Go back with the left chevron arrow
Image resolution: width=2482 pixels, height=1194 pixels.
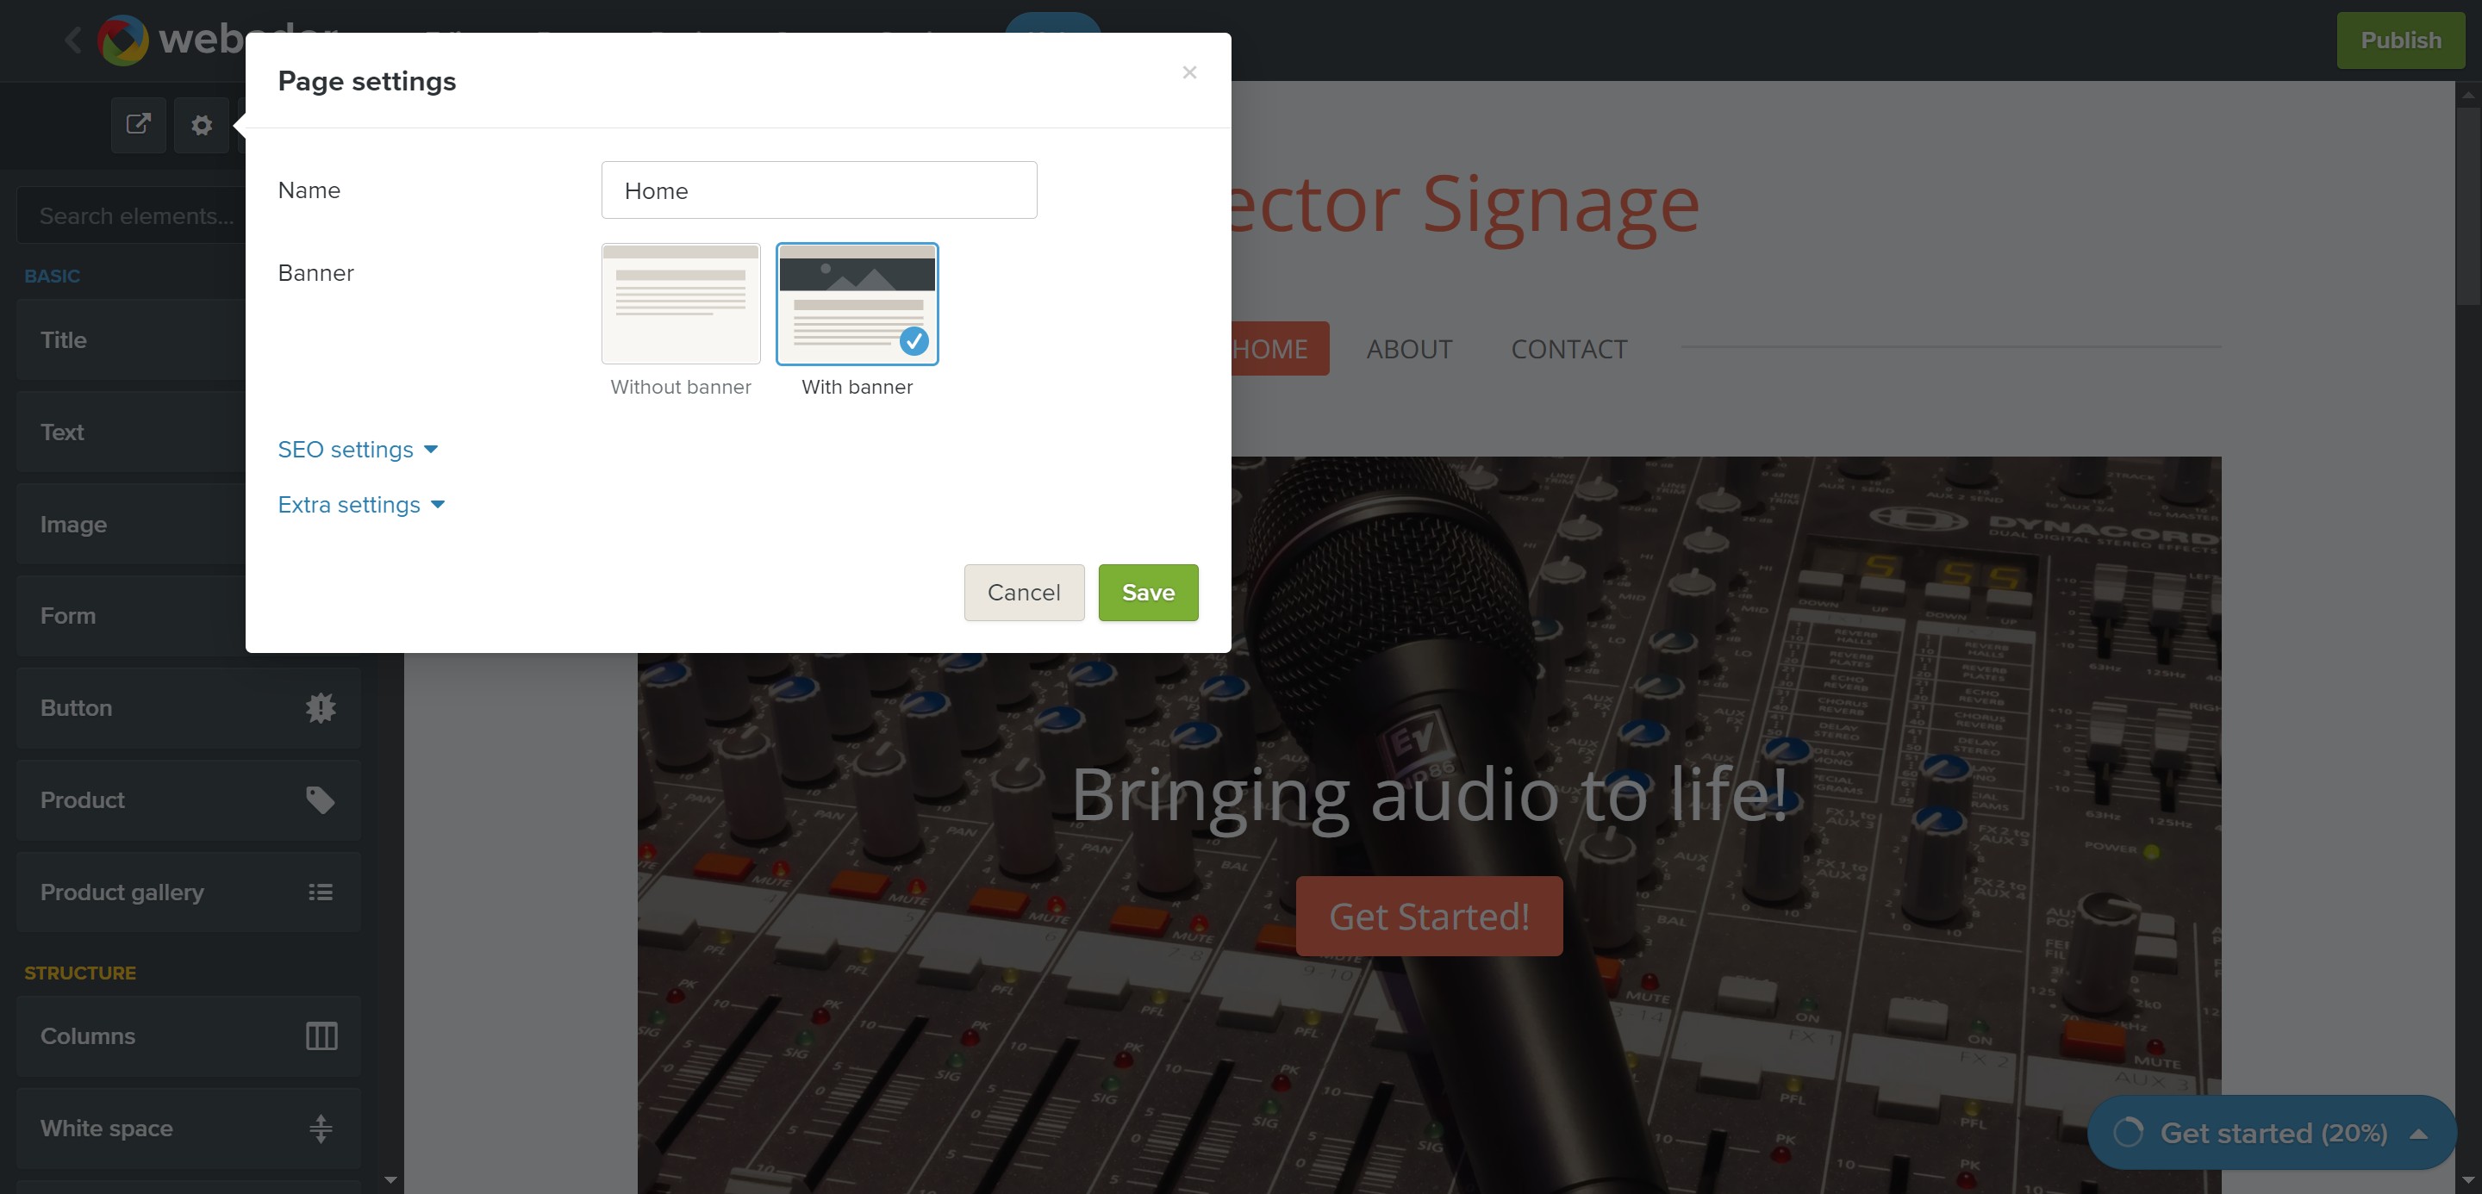(x=73, y=40)
